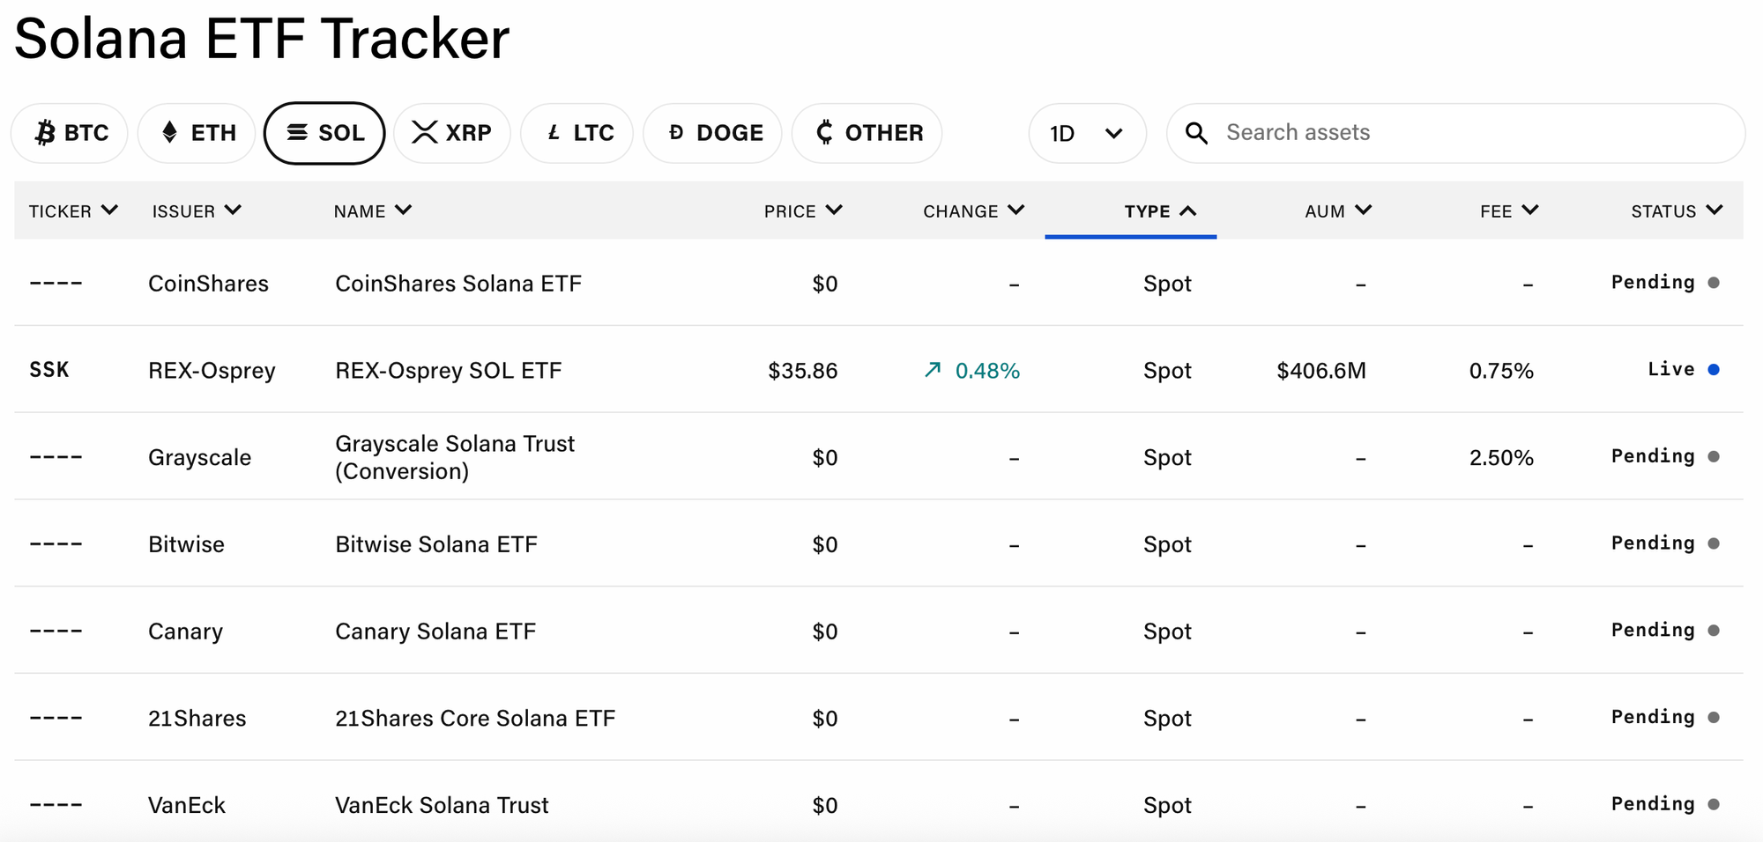
Task: Sort table by TICKER column
Action: [73, 211]
